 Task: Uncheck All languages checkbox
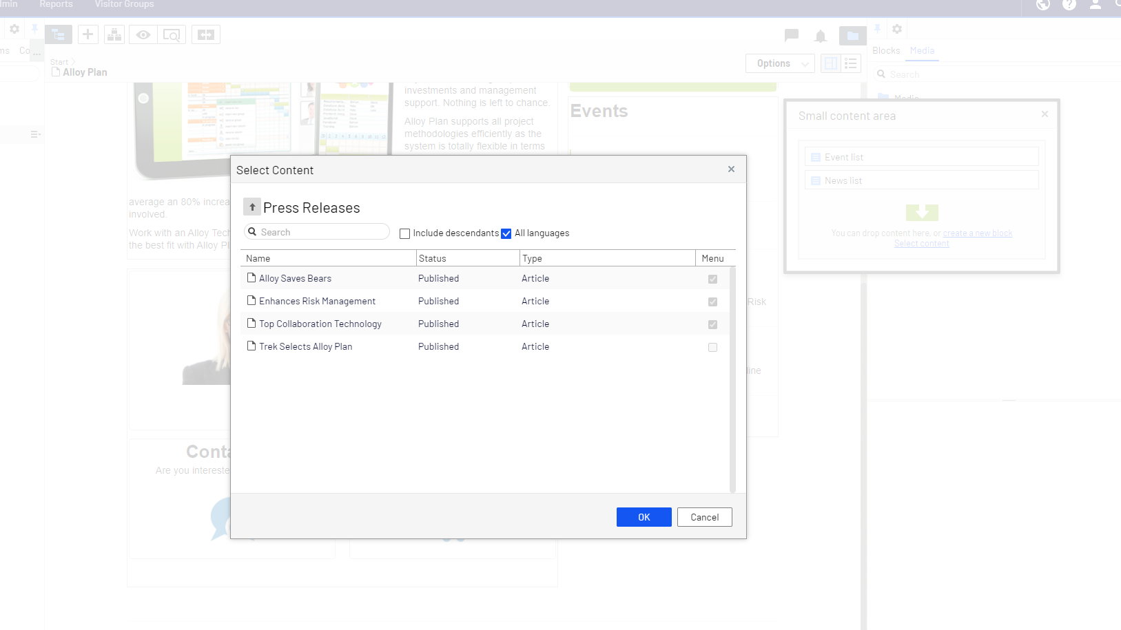tap(506, 233)
